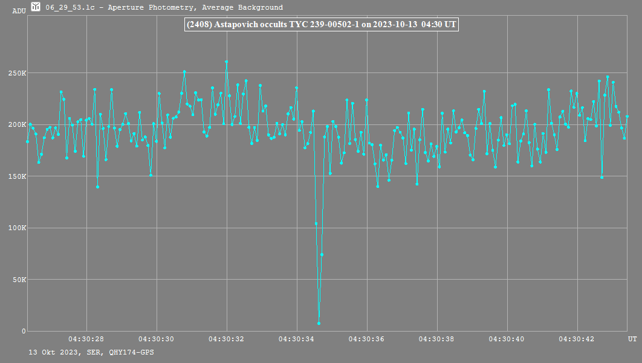Image resolution: width=642 pixels, height=363 pixels.
Task: Select the Astapovich occultation title box
Action: pos(320,24)
